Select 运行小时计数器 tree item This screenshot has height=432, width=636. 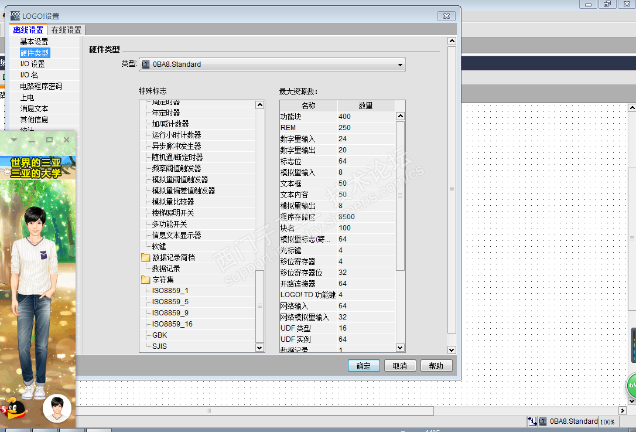pyautogui.click(x=176, y=135)
